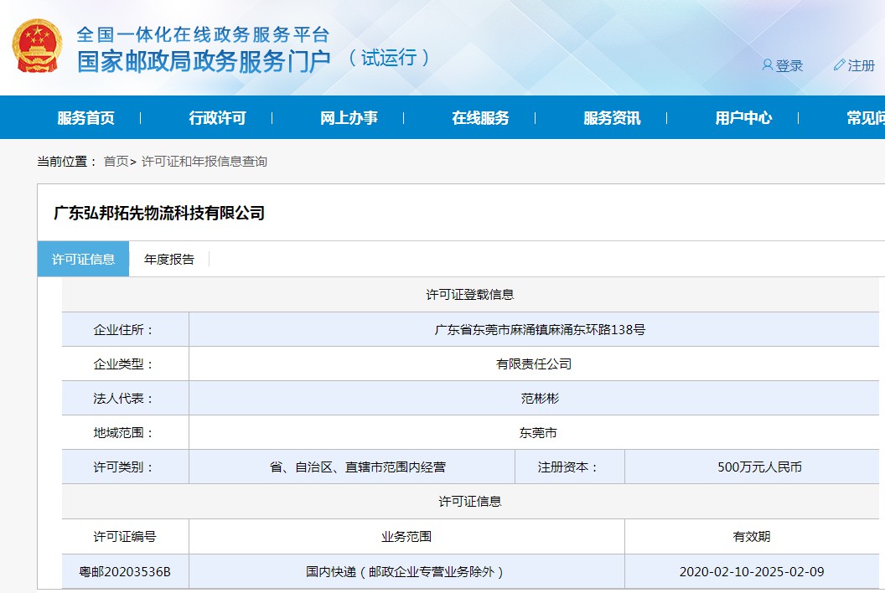Open the 用户中心 menu item
Image resolution: width=885 pixels, height=593 pixels.
[743, 118]
